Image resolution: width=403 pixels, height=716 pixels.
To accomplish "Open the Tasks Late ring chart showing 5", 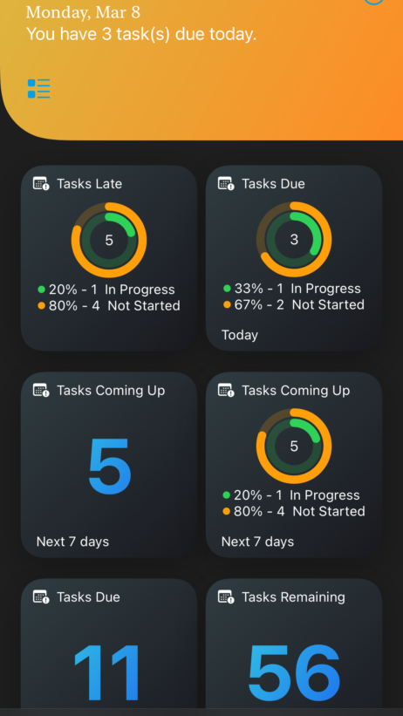I will [109, 240].
